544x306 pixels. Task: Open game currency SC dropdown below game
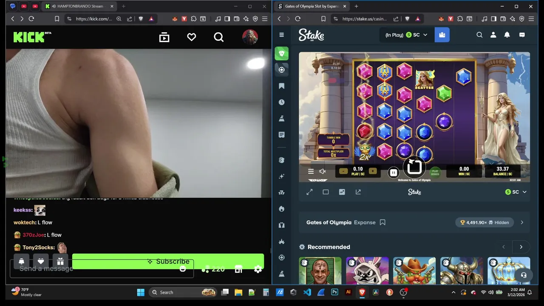click(516, 192)
